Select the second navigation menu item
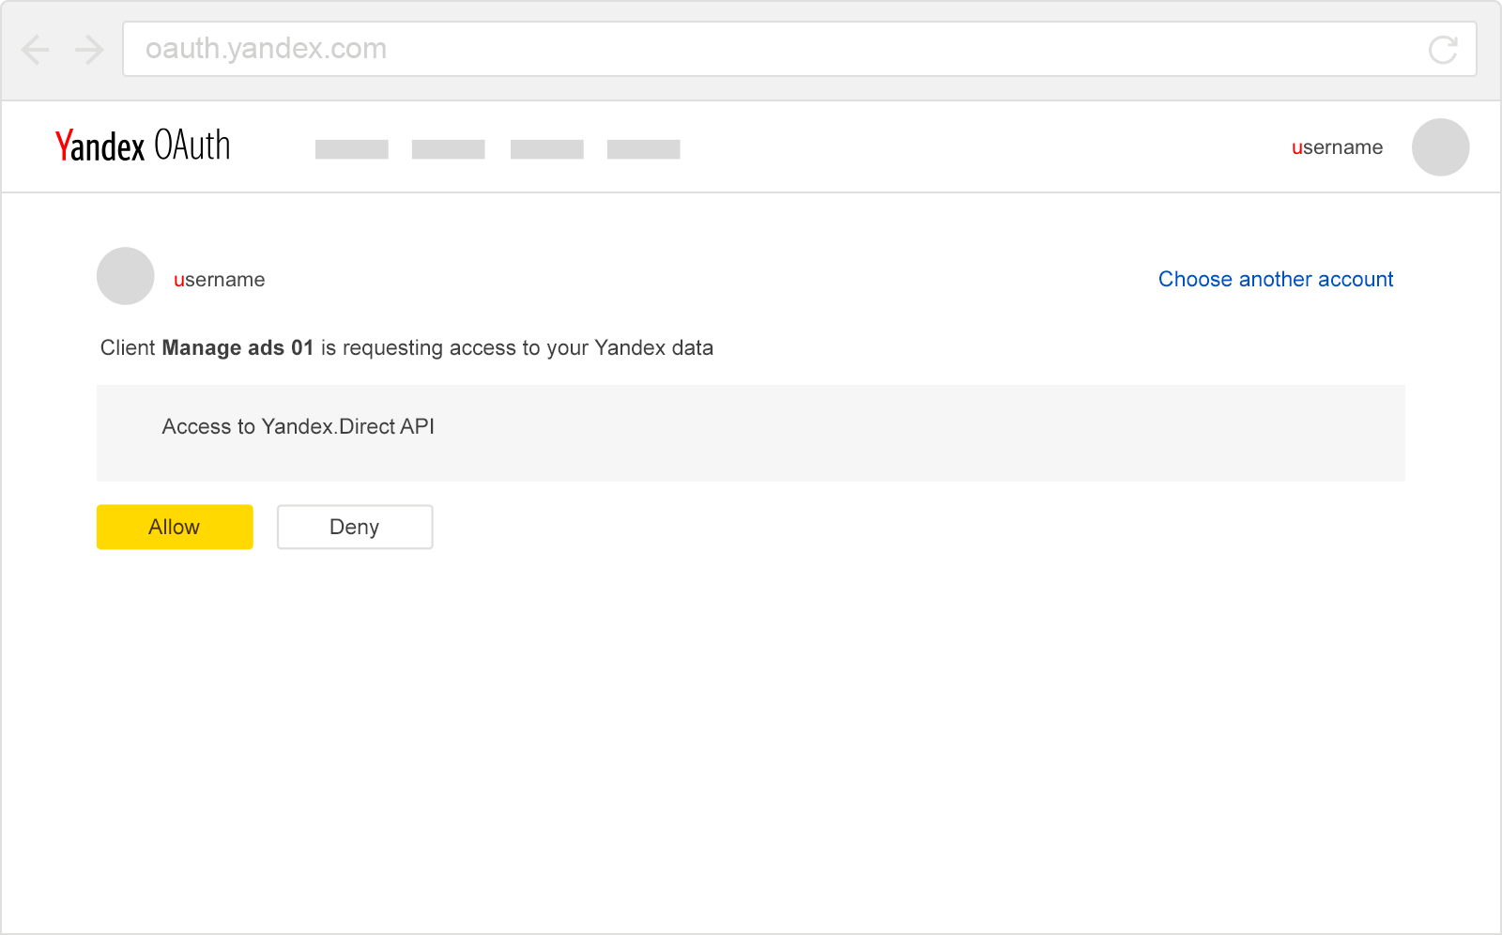 tap(449, 148)
